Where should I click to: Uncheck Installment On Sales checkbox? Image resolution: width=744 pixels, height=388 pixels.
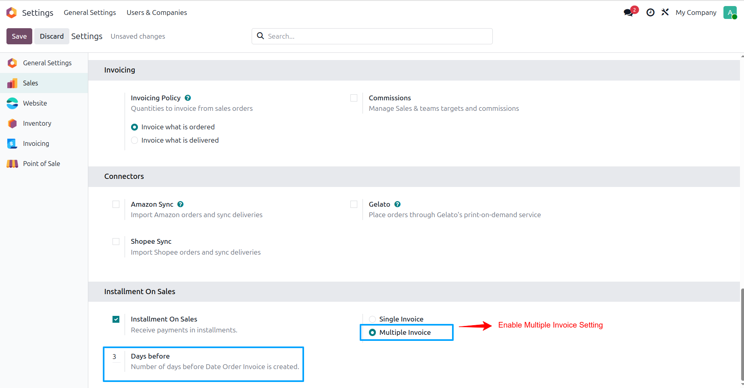(x=116, y=319)
